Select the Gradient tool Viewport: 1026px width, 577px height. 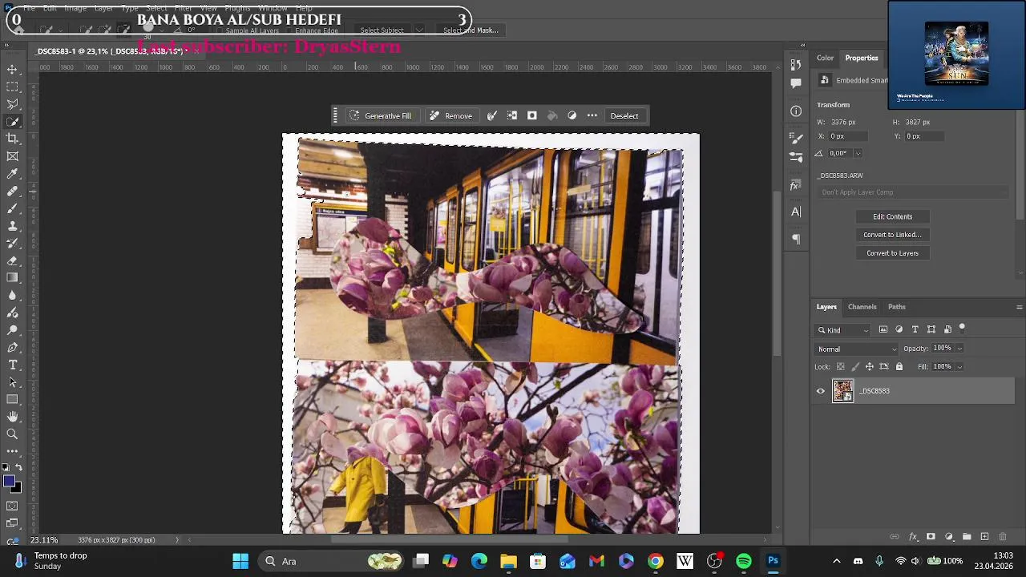(13, 277)
